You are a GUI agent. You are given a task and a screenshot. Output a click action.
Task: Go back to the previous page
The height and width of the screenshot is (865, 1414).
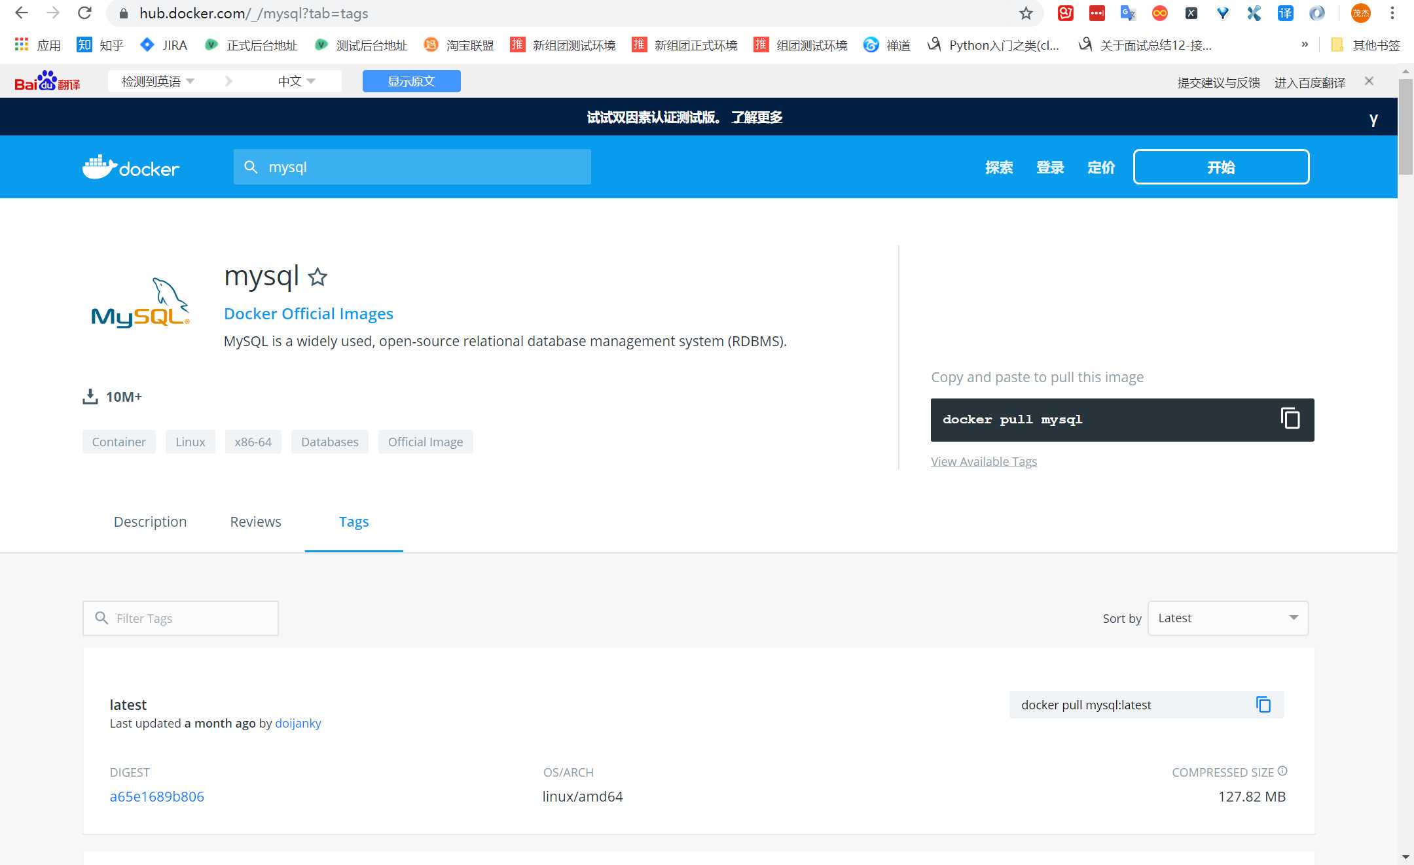pyautogui.click(x=22, y=13)
